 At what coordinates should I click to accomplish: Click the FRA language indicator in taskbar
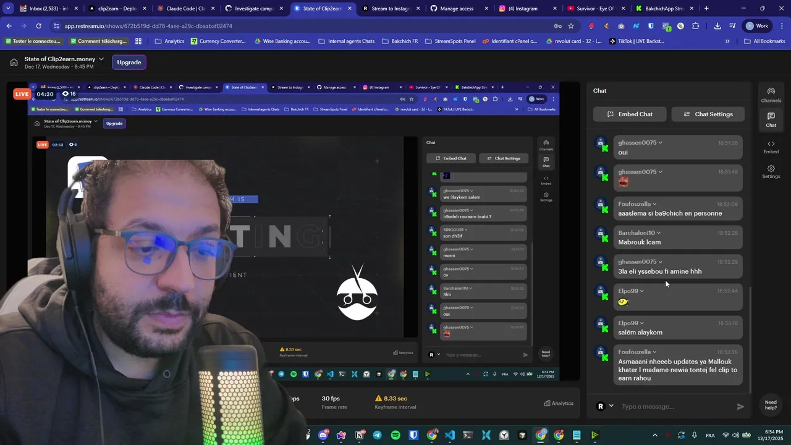click(x=711, y=436)
